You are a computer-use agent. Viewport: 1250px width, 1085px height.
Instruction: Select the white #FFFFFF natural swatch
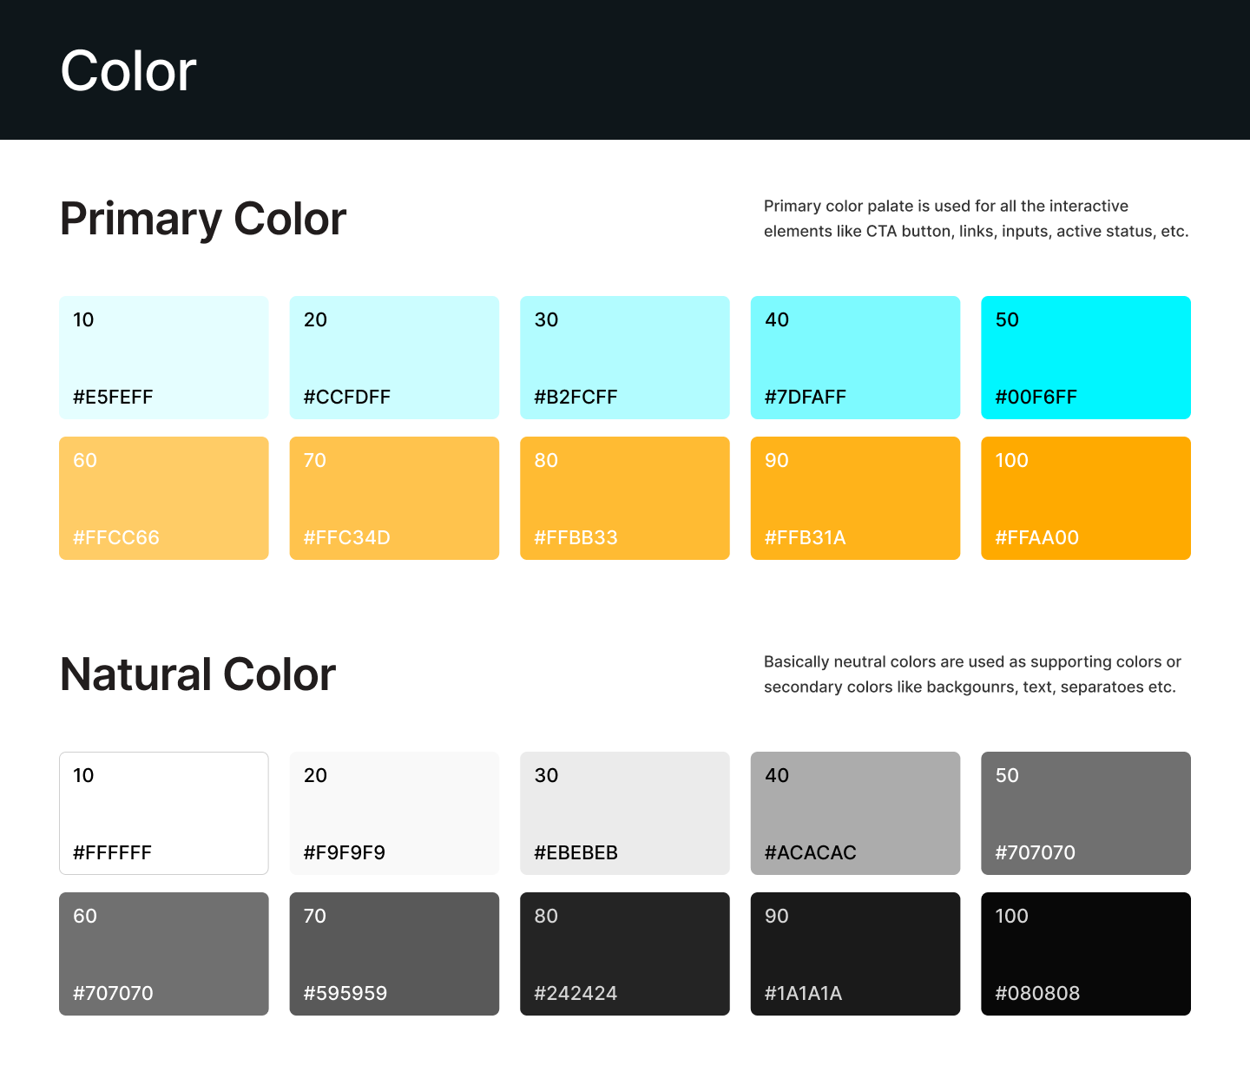click(x=164, y=813)
